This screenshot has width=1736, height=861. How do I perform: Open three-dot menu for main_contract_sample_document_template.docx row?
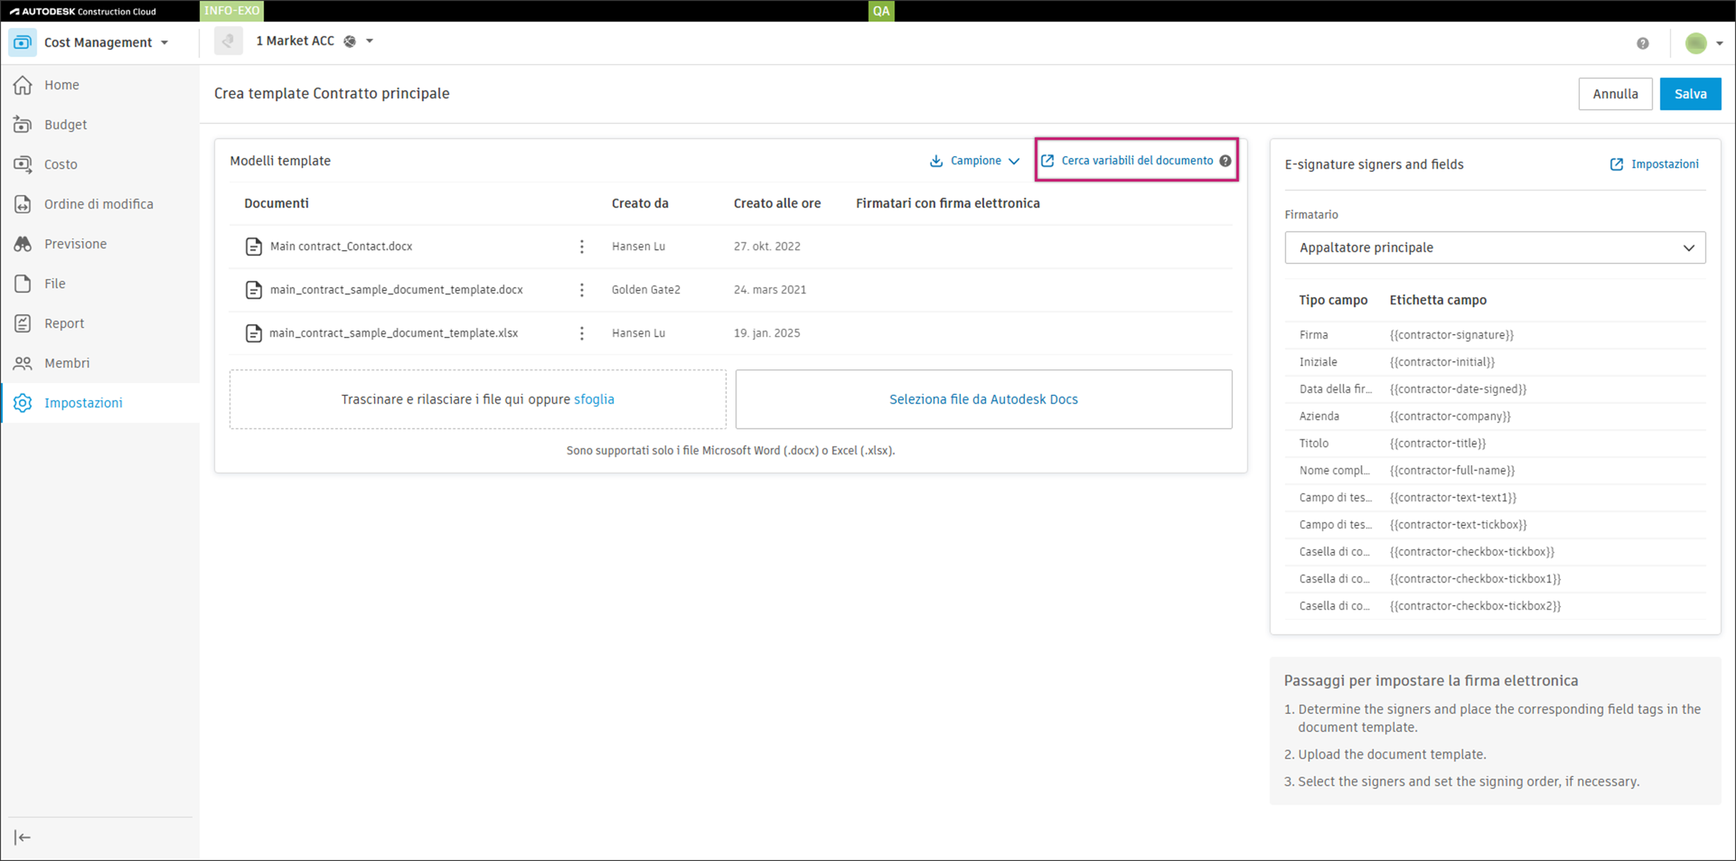(582, 290)
